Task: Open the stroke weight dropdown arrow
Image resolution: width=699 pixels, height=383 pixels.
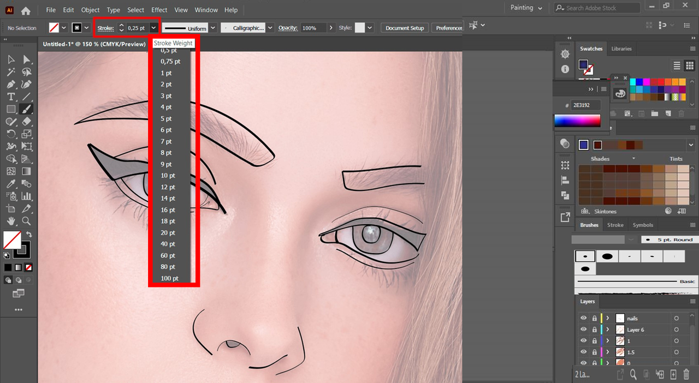Action: point(153,28)
